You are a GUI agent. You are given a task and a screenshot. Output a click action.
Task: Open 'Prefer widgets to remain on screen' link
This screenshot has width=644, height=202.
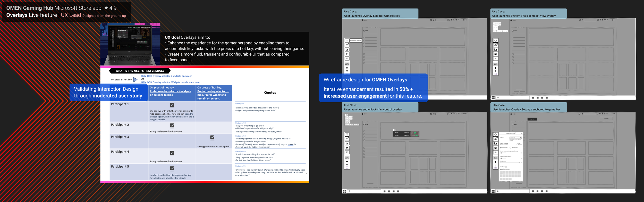[x=213, y=95]
